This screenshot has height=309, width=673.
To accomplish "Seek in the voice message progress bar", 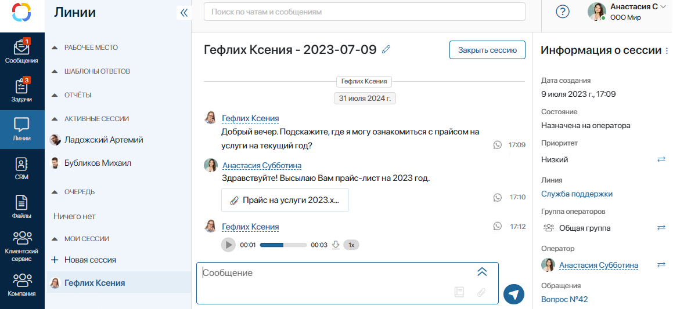I will [283, 245].
